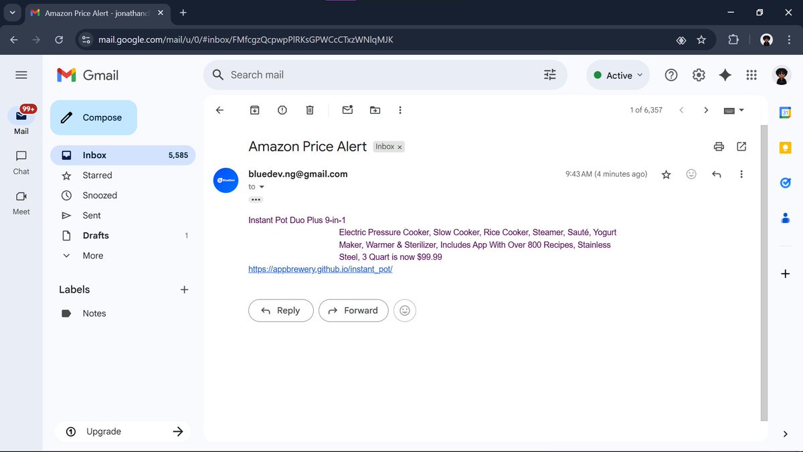Open Chrome extensions puzzle icon
The image size is (803, 452).
coord(733,40)
